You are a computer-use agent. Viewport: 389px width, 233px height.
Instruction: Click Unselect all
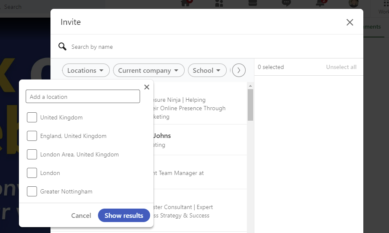click(341, 67)
